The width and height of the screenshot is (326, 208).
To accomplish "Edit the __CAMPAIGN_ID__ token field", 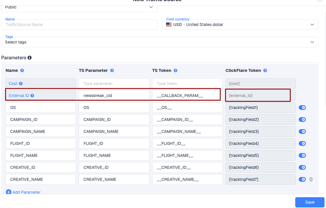I will (187, 119).
